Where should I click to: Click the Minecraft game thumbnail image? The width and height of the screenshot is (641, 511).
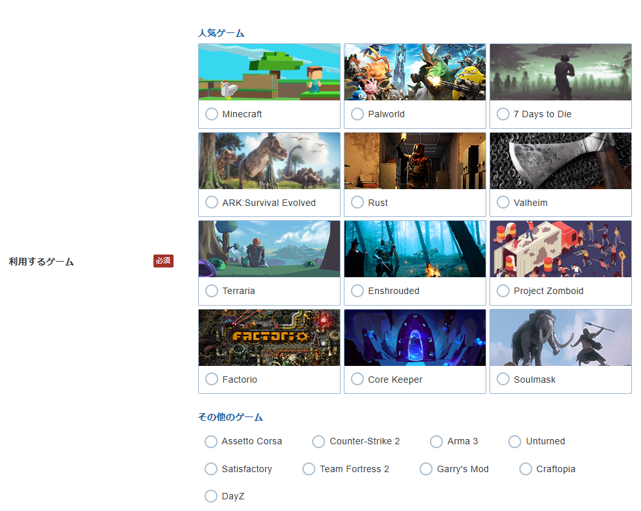click(x=269, y=72)
